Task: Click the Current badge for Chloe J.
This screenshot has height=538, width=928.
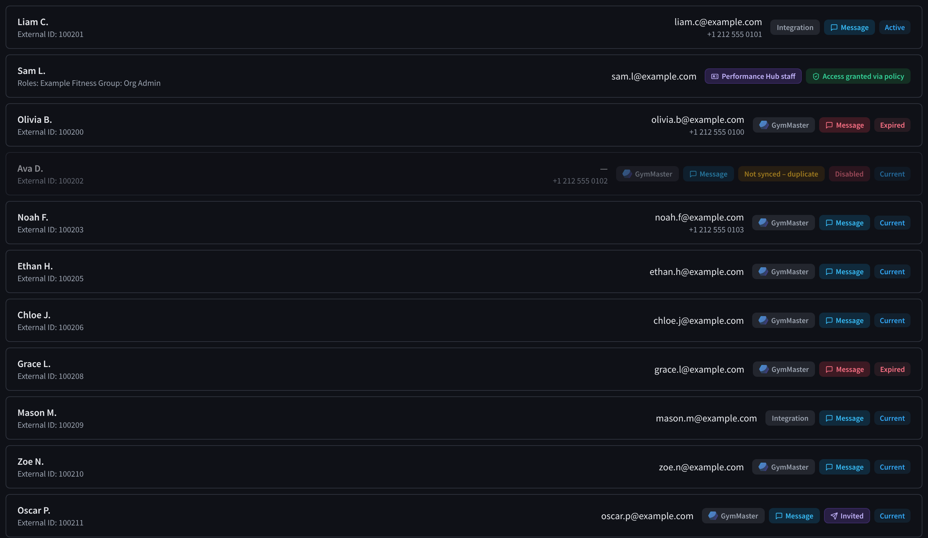Action: point(892,320)
